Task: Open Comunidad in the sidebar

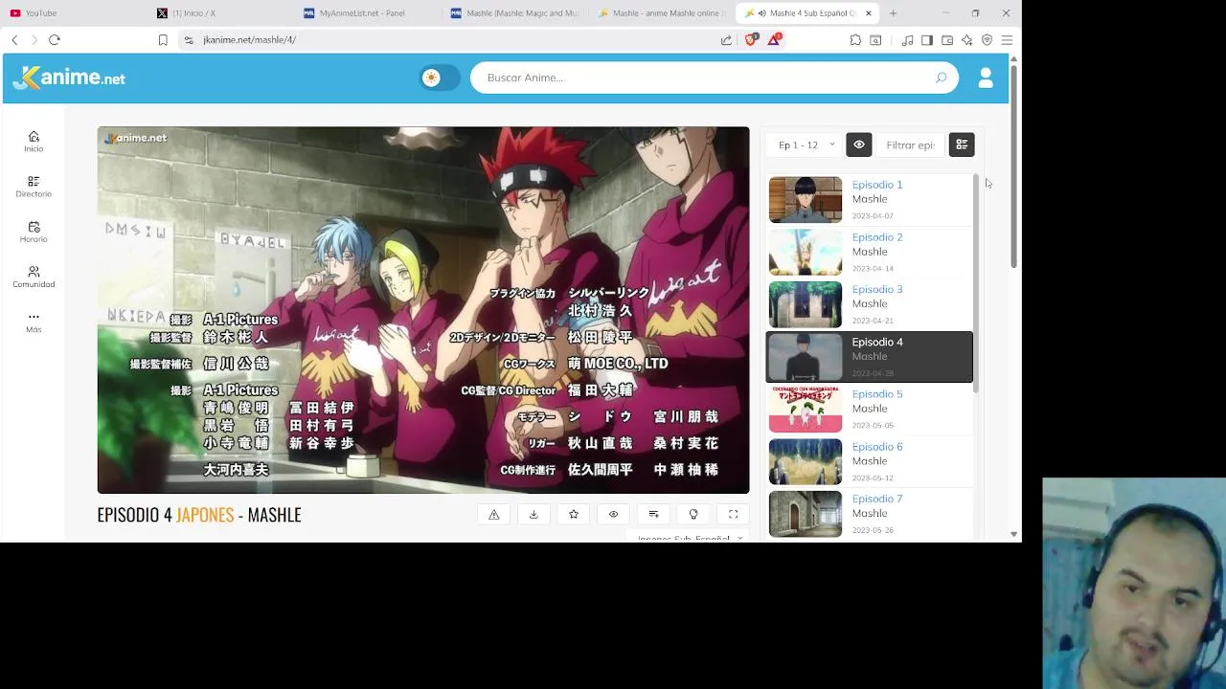Action: point(34,277)
